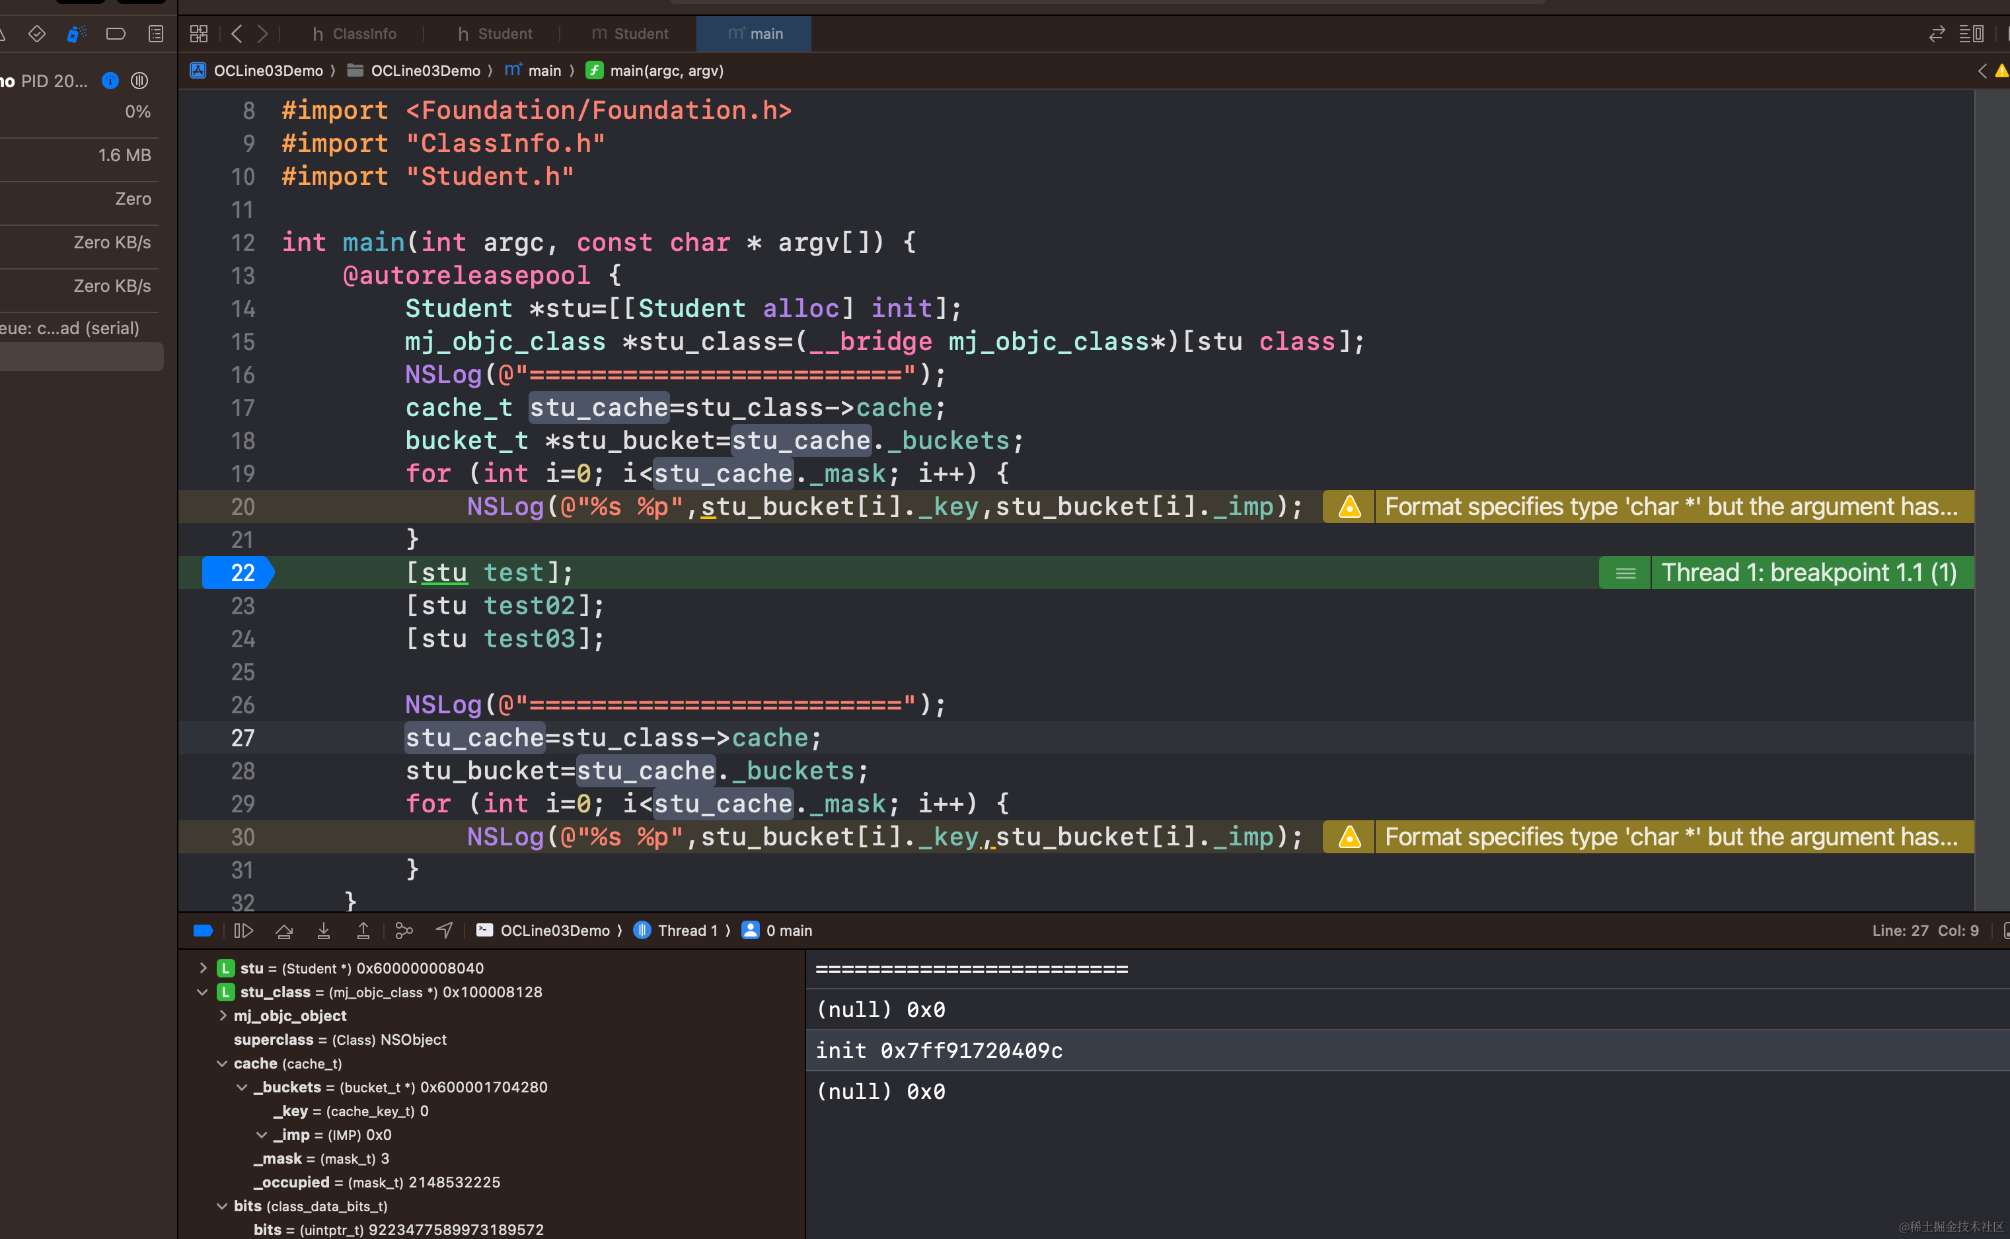Collapse the stu_class variable
This screenshot has width=2010, height=1239.
(202, 991)
